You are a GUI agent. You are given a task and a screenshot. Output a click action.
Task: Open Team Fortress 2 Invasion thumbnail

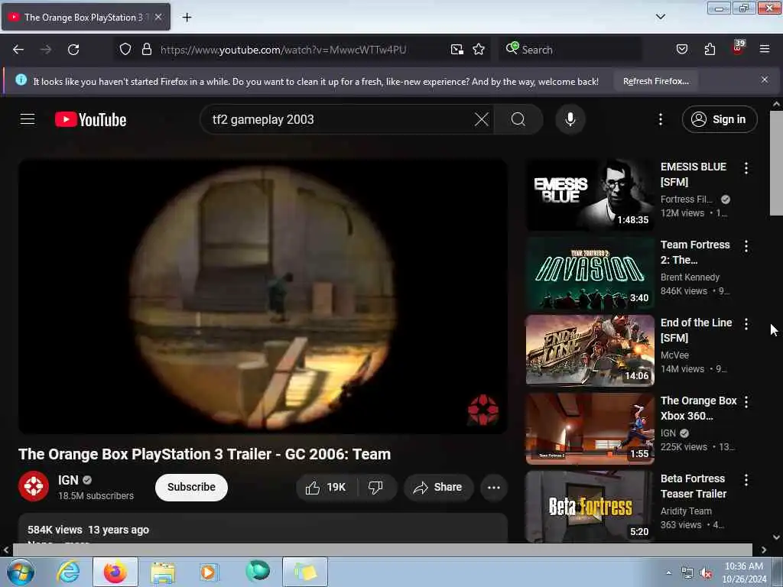pyautogui.click(x=590, y=273)
